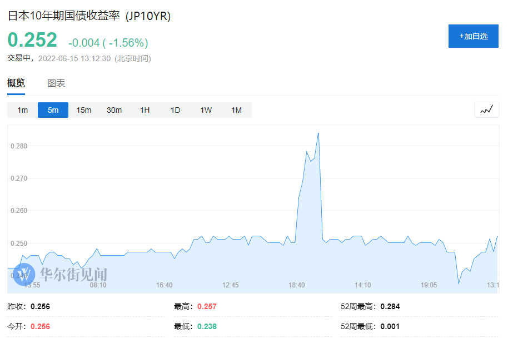Viewport: 508px width, 348px height.
Task: Select the 1D timeframe
Action: click(175, 110)
